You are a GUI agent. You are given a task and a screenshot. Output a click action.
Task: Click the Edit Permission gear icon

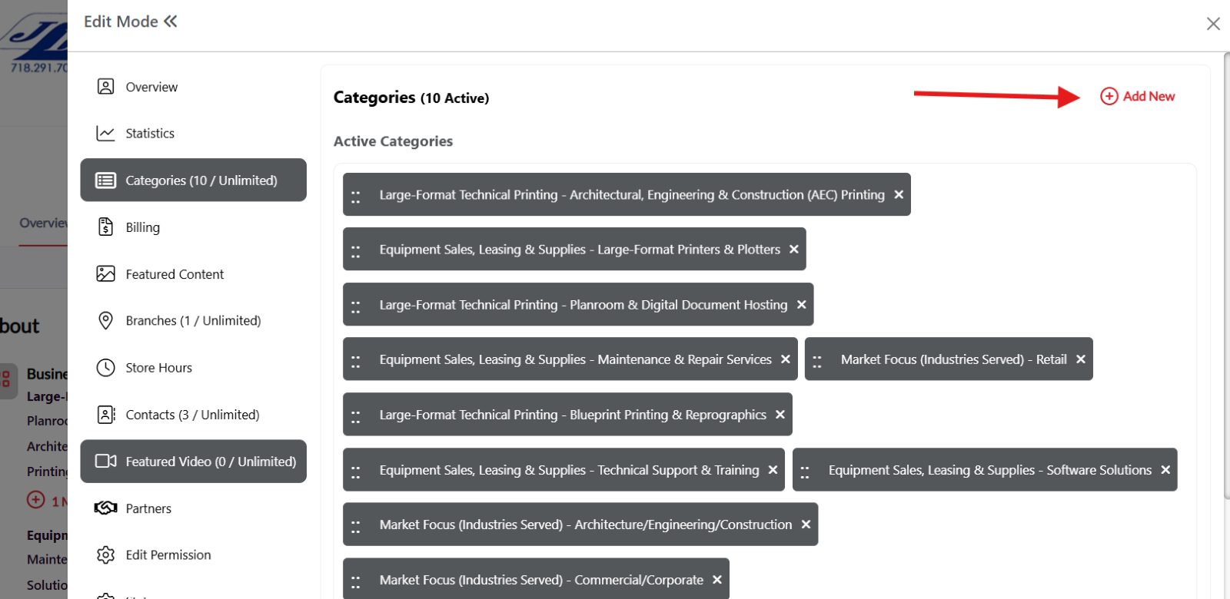[x=106, y=555]
